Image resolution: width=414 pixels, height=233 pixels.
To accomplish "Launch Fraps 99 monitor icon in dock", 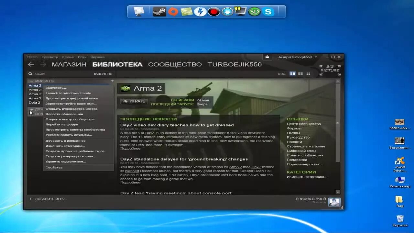I will [240, 11].
